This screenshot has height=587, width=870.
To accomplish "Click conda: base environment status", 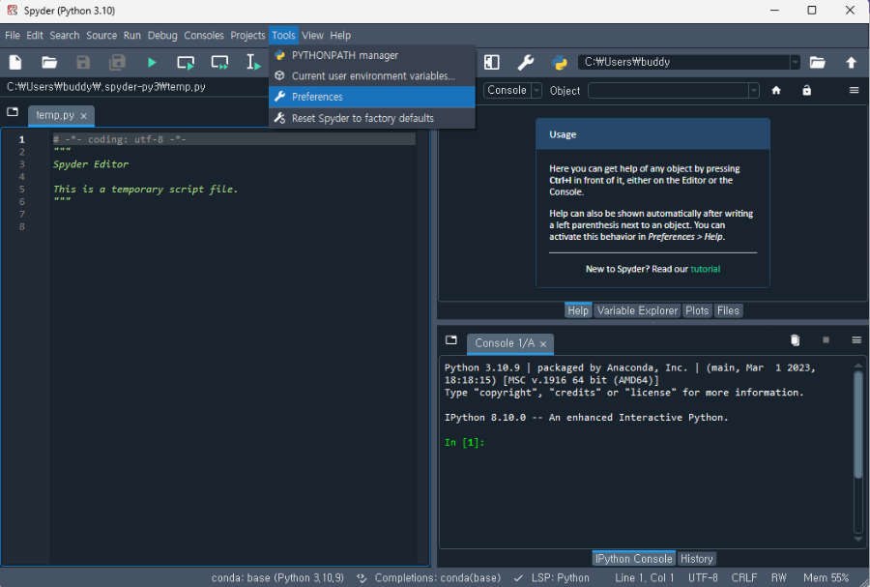I will (277, 578).
